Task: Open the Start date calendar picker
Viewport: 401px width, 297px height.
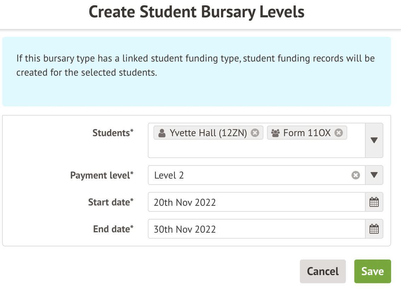Action: [x=374, y=202]
